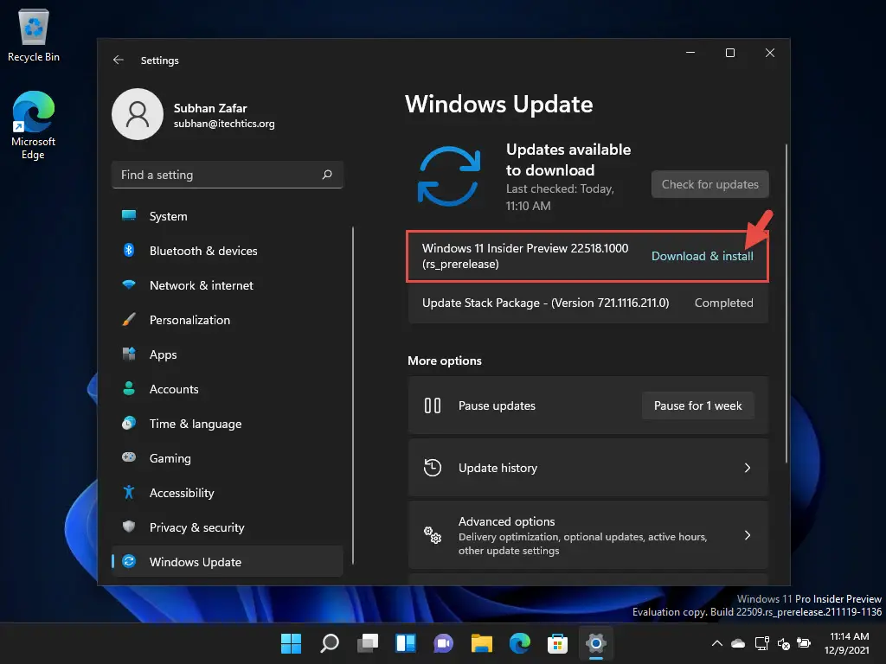The width and height of the screenshot is (886, 664).
Task: Select Windows Update in the sidebar
Action: (x=228, y=562)
